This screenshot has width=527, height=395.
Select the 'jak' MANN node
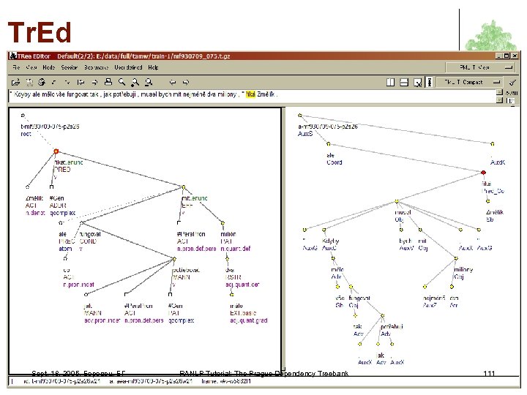pos(86,295)
